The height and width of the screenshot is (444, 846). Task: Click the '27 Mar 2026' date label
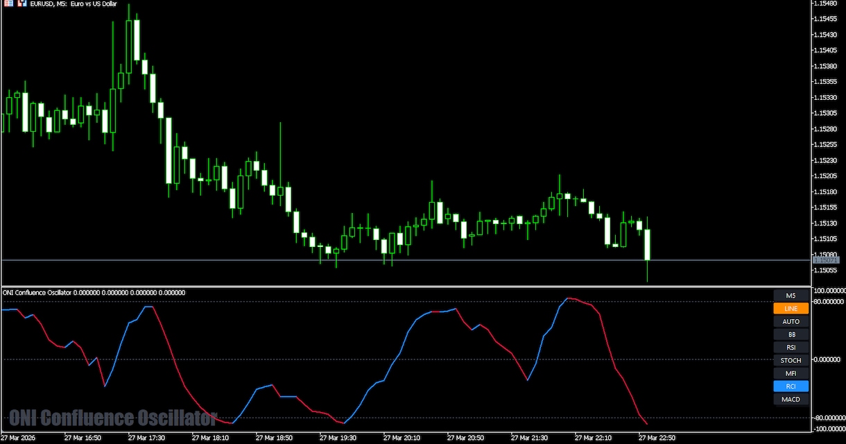point(19,438)
